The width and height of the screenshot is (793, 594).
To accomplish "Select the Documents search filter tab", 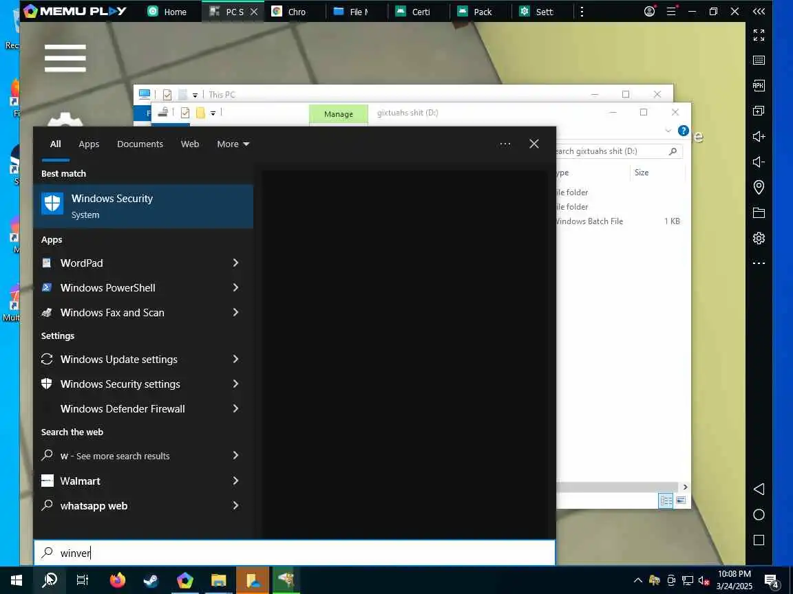I will click(140, 144).
